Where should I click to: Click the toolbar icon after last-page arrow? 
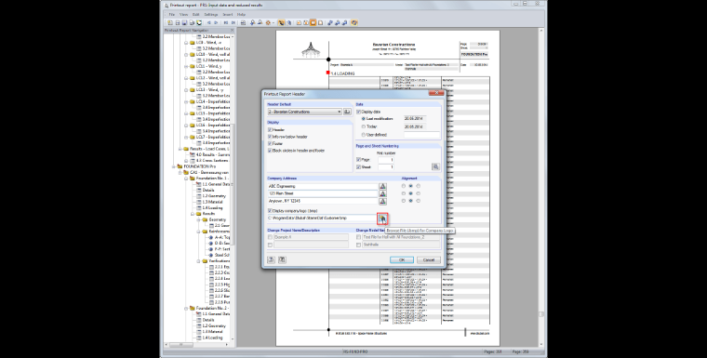pyautogui.click(x=243, y=22)
